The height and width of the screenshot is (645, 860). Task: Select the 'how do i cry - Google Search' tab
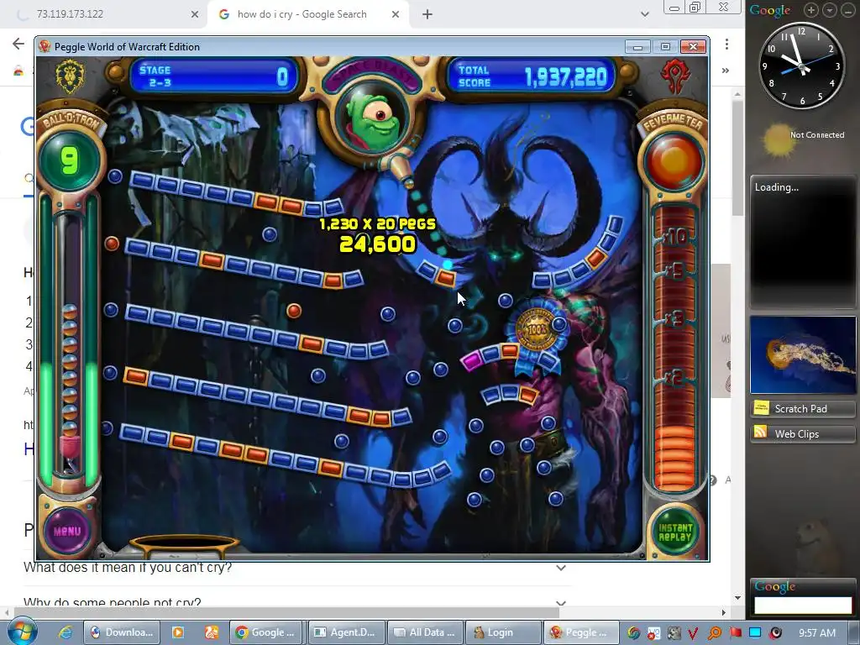coord(302,14)
